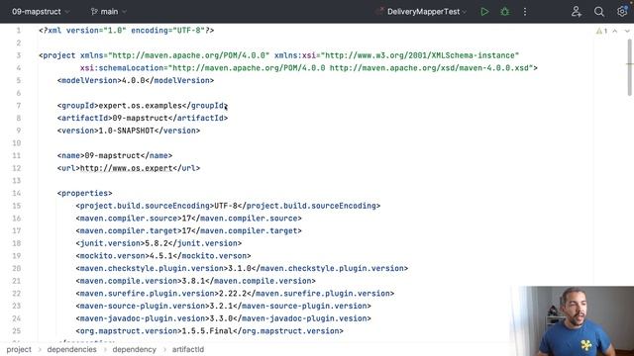Image resolution: width=634 pixels, height=356 pixels.
Task: Click the maven.compiler.source value 17
Action: 186,218
